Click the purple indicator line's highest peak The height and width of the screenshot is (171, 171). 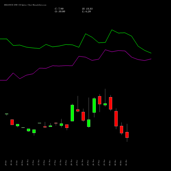click(105, 50)
